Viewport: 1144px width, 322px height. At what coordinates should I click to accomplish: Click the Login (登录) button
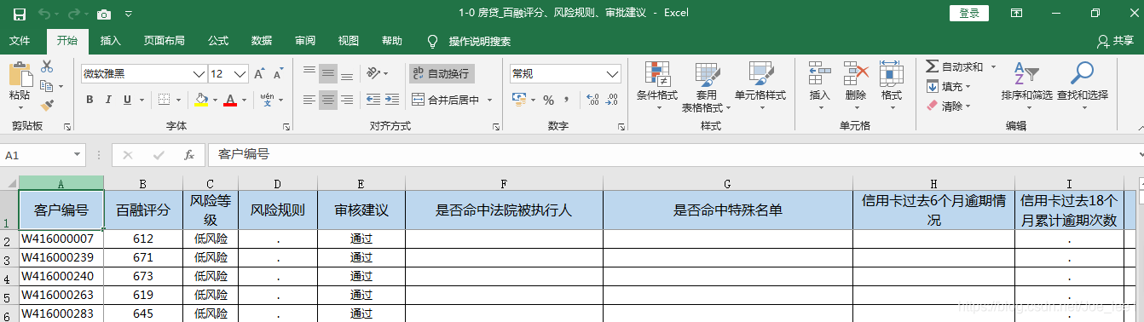969,13
